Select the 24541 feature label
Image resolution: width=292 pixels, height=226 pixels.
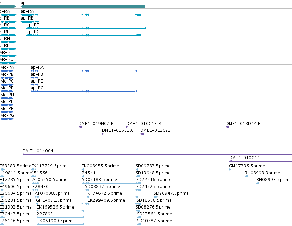[89, 173]
